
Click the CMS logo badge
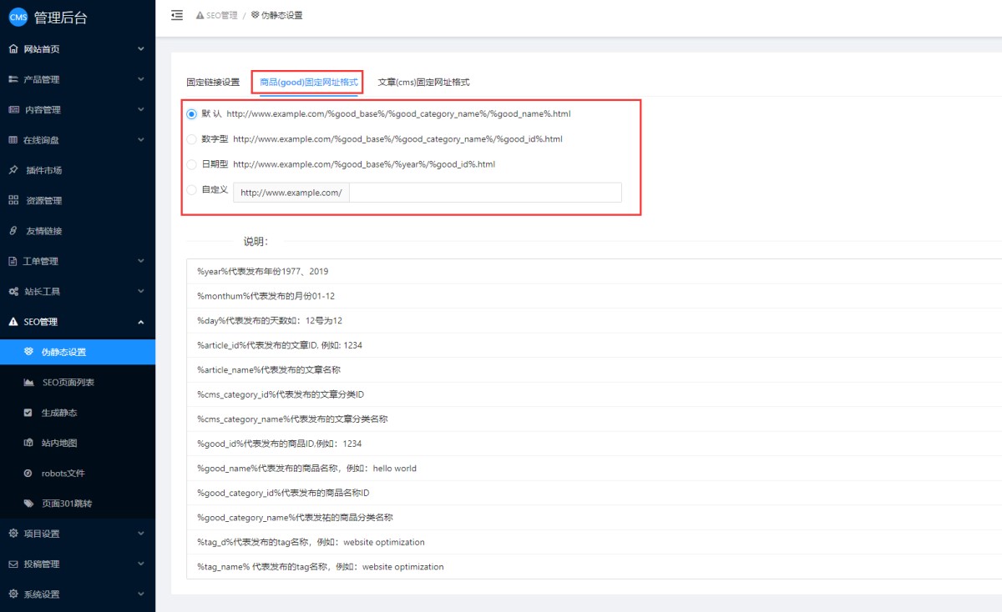[x=18, y=18]
